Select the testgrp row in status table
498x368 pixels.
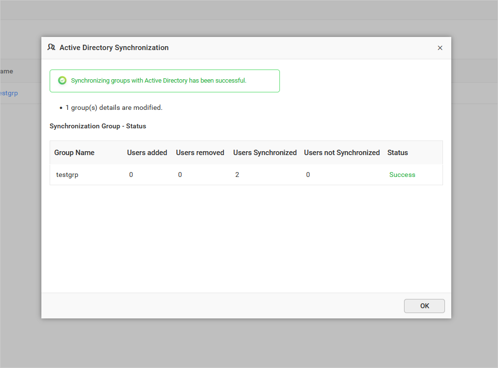[67, 175]
